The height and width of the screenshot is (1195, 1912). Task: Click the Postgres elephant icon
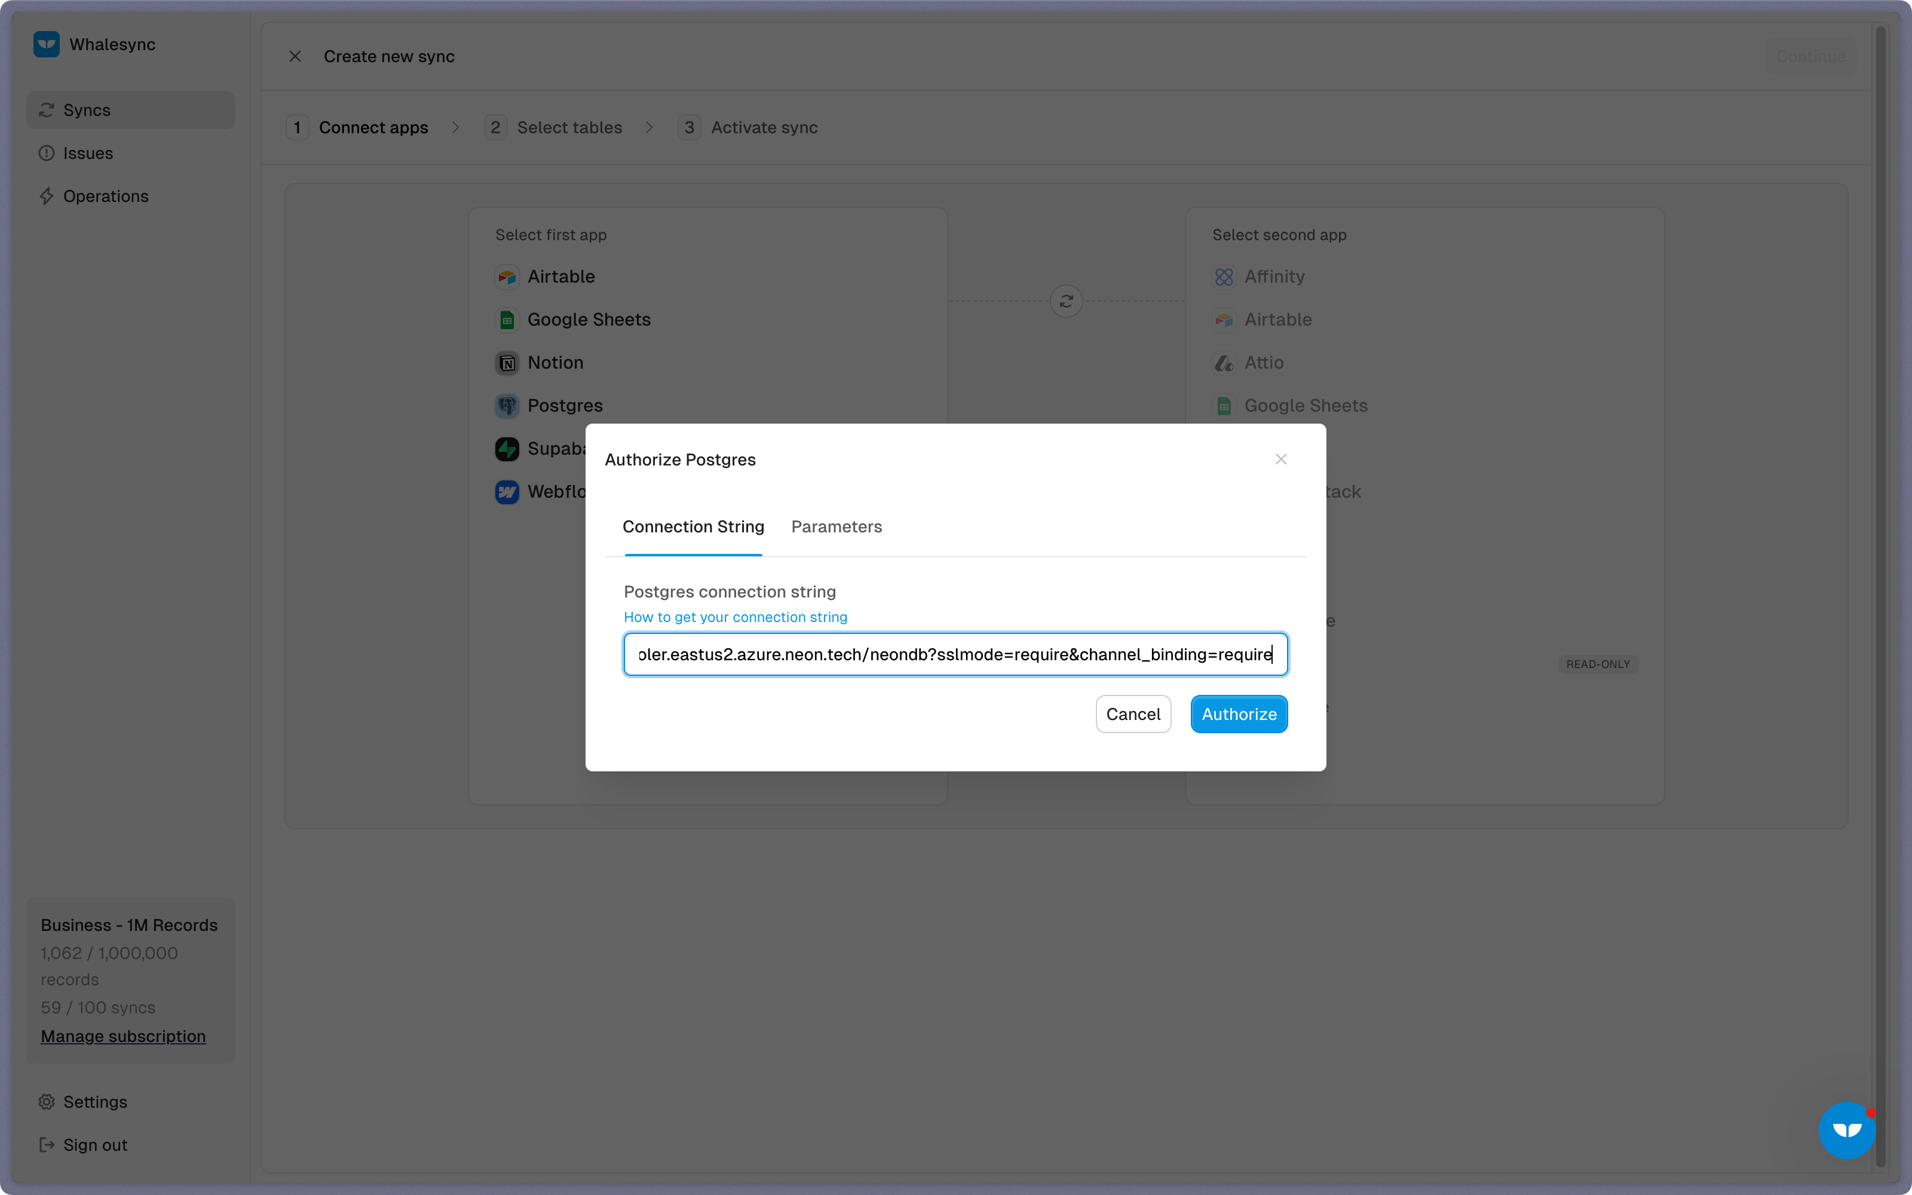pyautogui.click(x=507, y=406)
